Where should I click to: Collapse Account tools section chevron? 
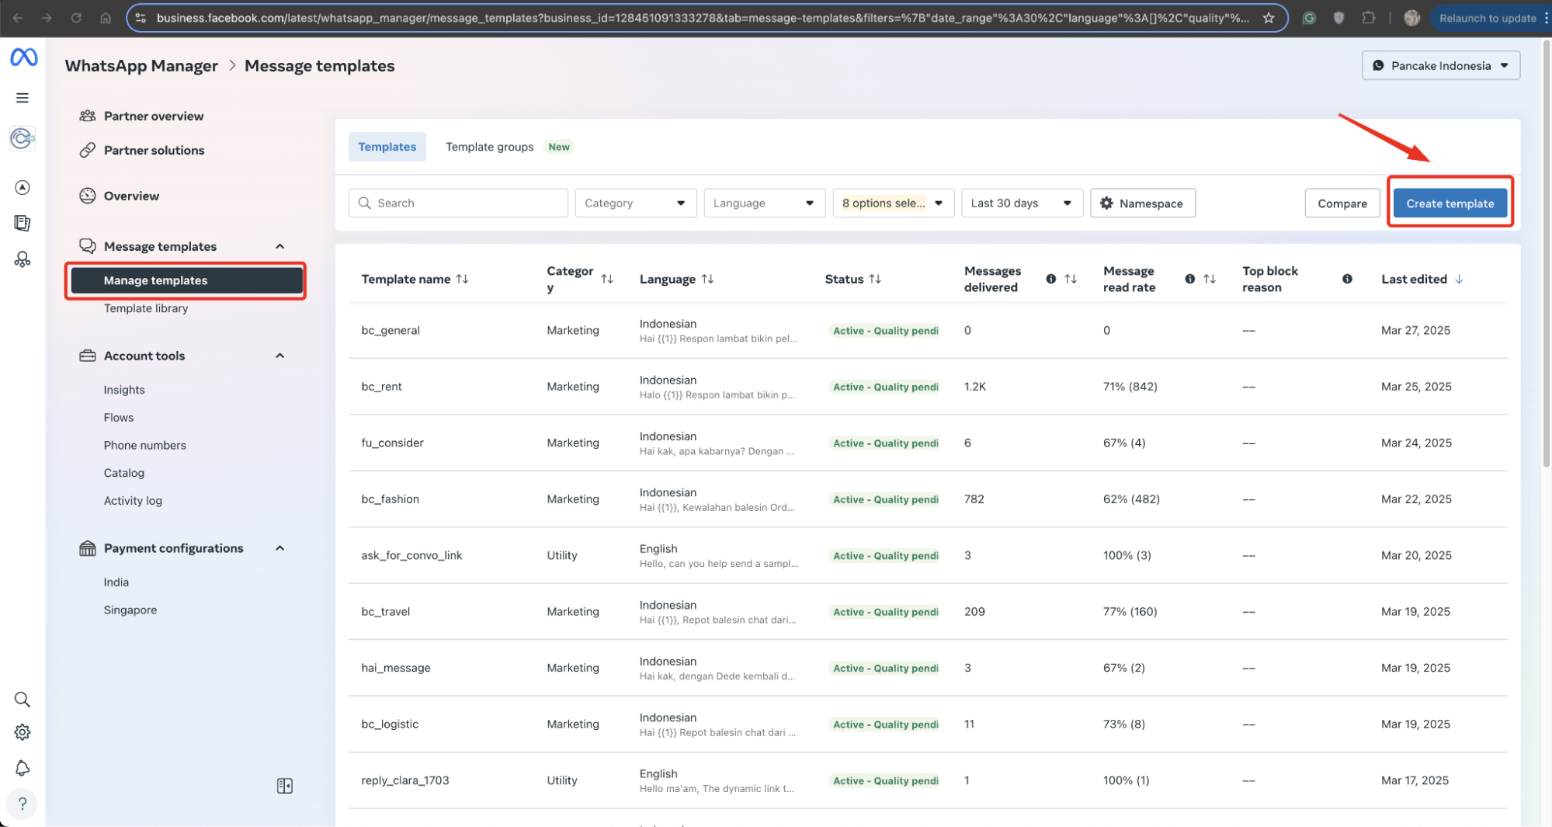click(x=280, y=356)
